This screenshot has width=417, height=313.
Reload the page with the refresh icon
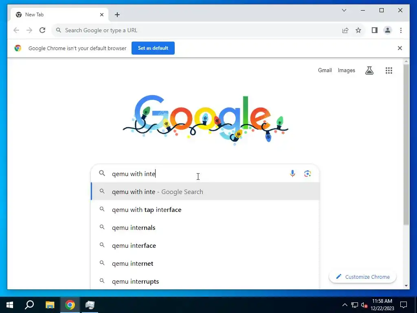42,30
